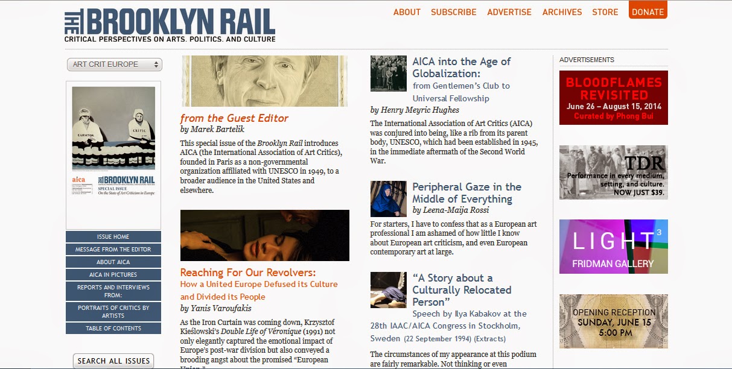
Task: Click the orange Donate button
Action: tap(648, 10)
